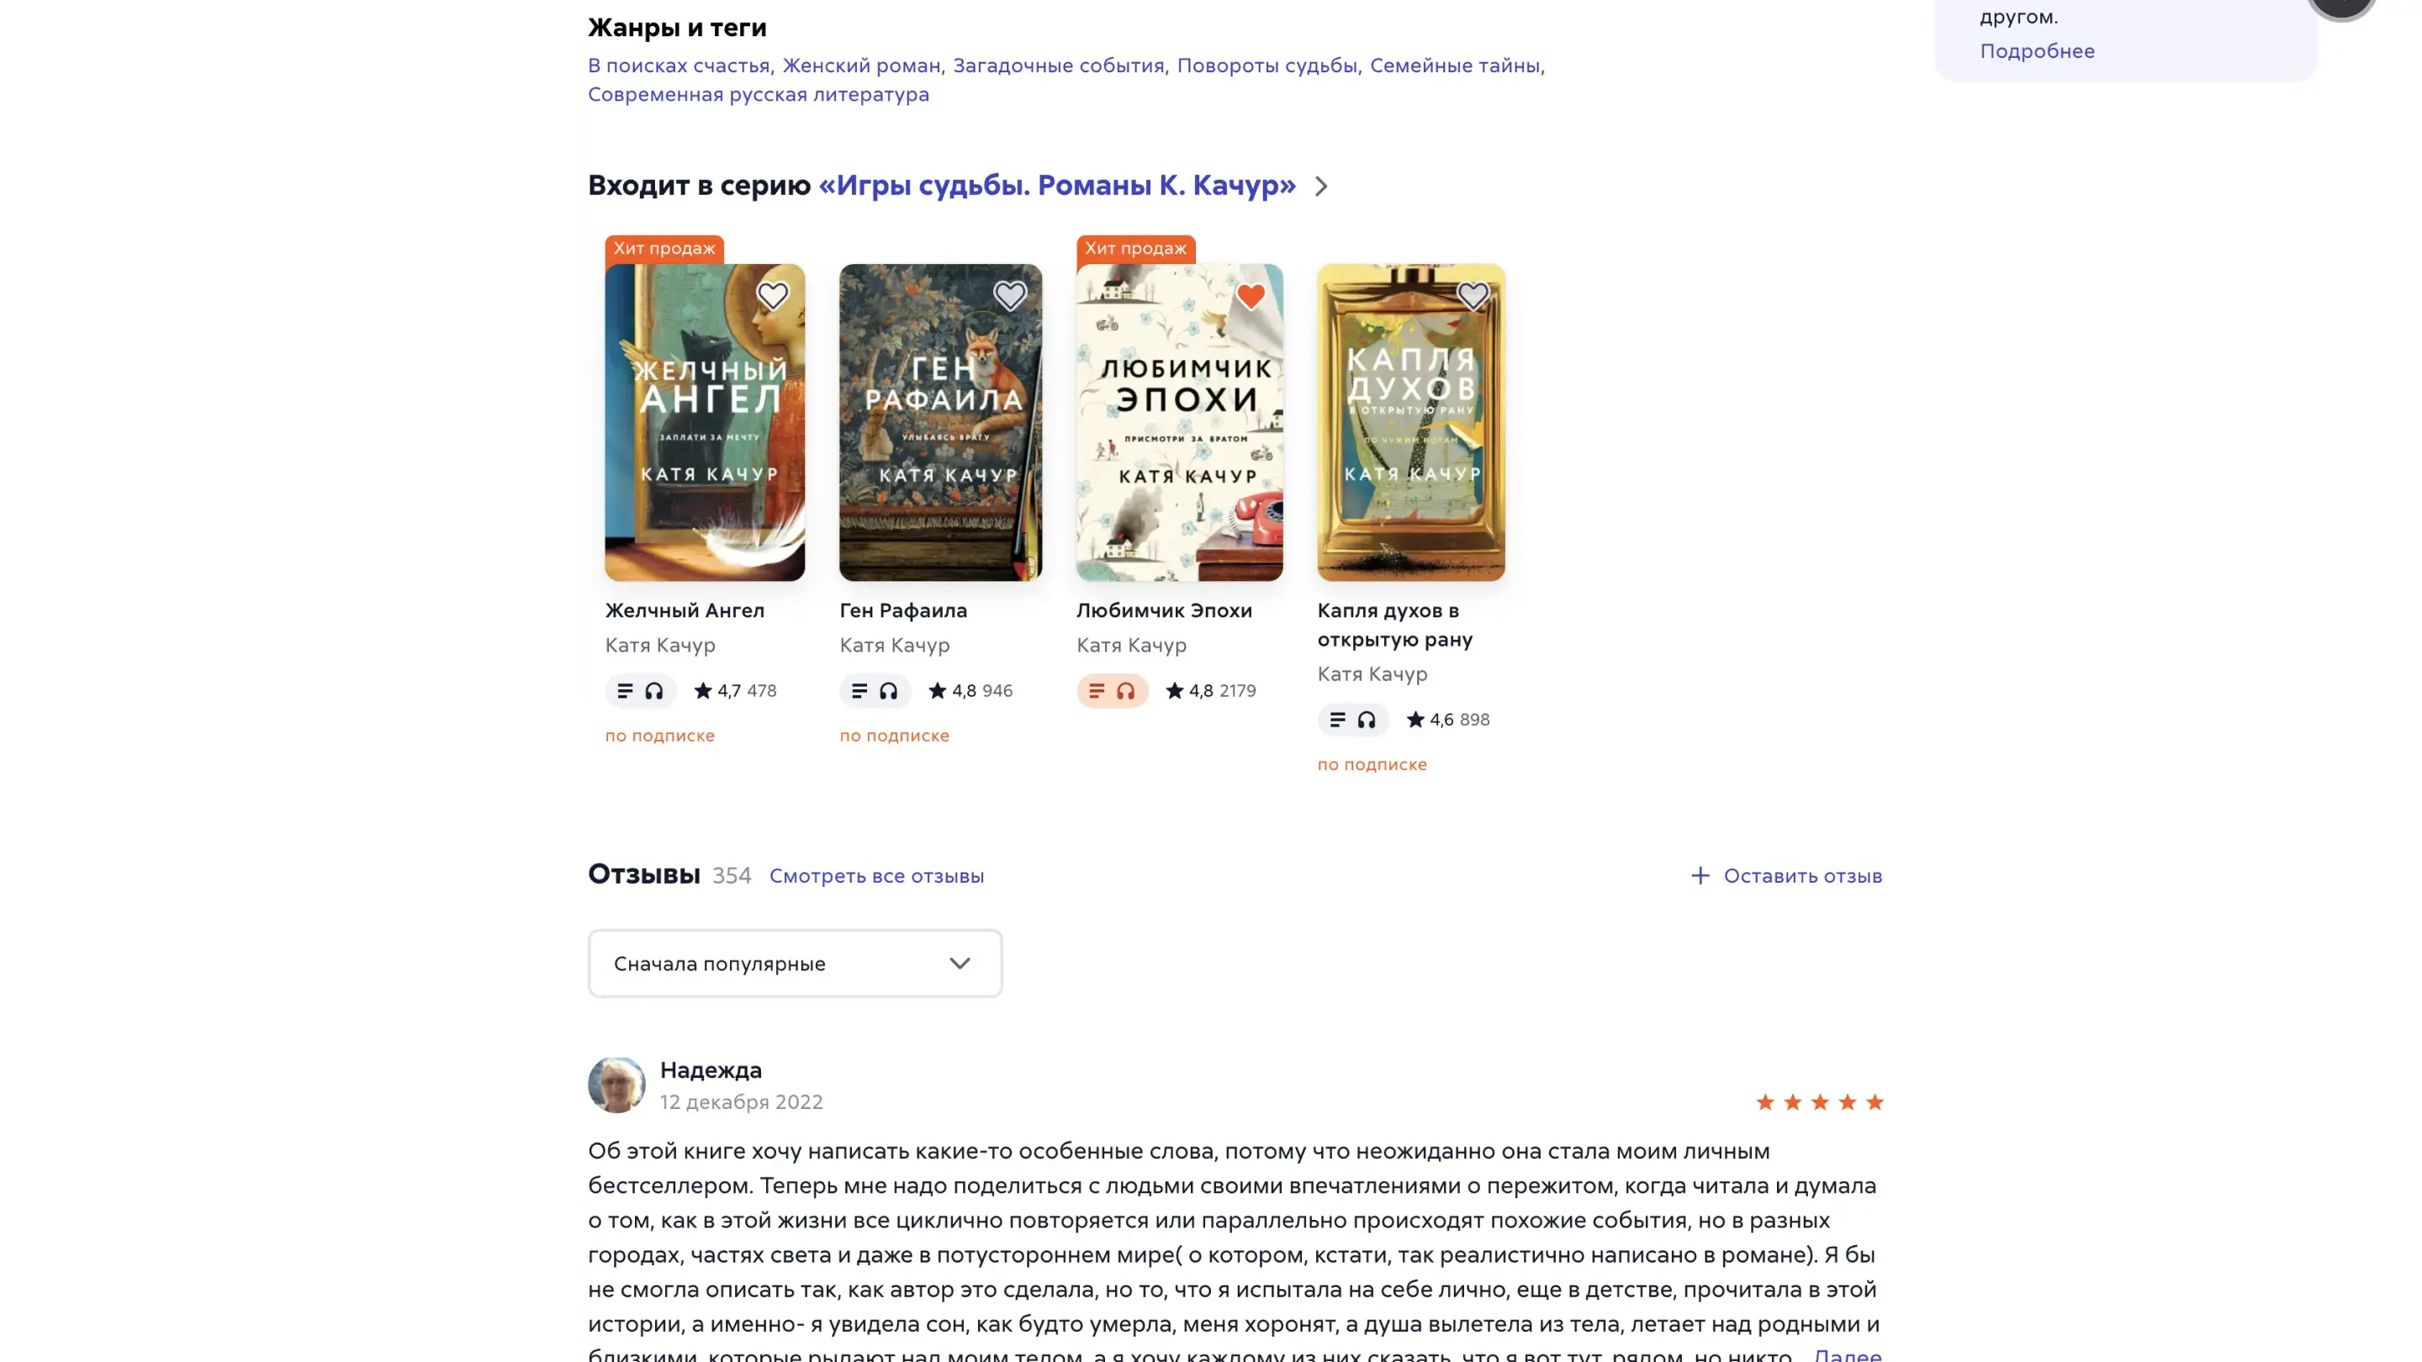Click Смотреть все отзывы link
2422x1362 pixels.
[x=876, y=876]
